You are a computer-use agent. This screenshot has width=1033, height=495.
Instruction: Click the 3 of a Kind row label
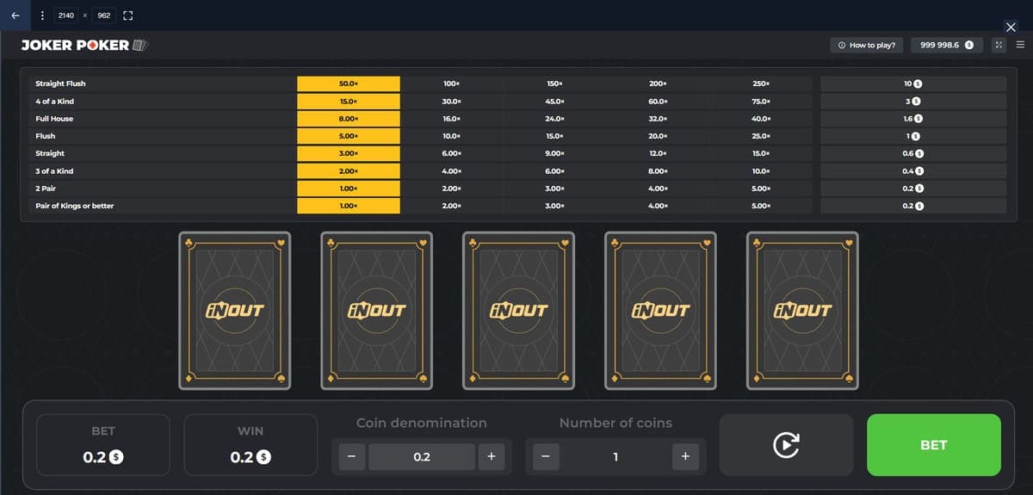54,171
